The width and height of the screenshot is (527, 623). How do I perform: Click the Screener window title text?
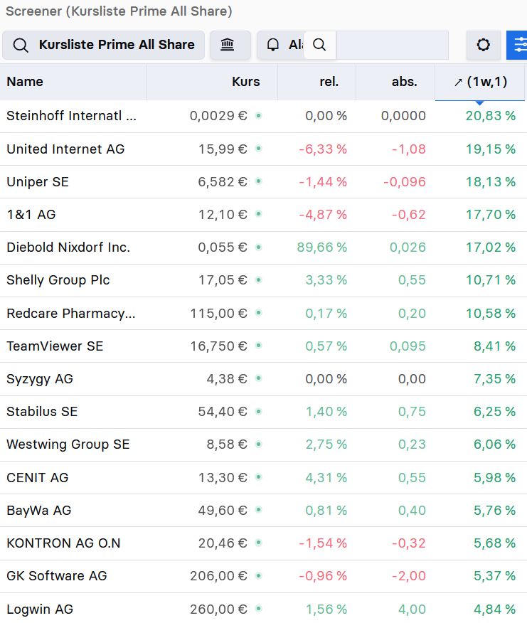(119, 11)
